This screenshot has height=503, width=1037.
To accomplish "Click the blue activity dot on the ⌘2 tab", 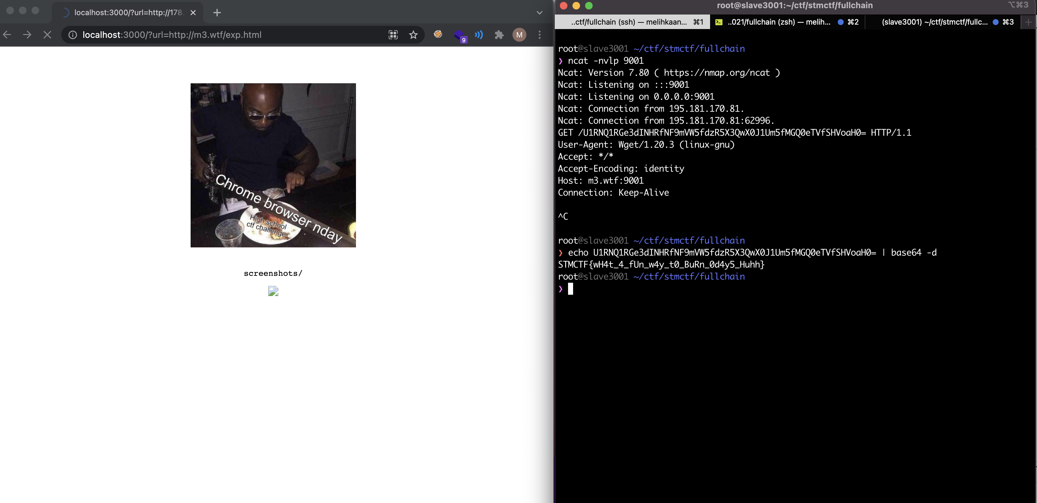I will [840, 22].
